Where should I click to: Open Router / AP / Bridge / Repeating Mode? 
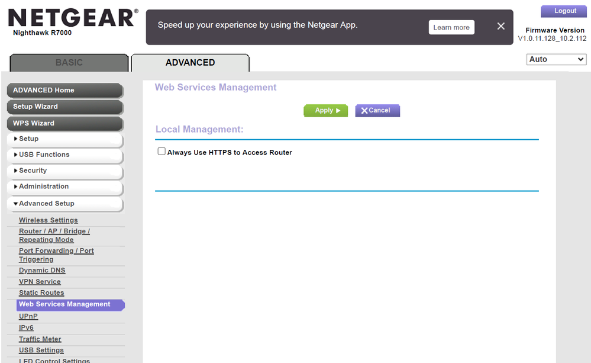click(x=54, y=236)
